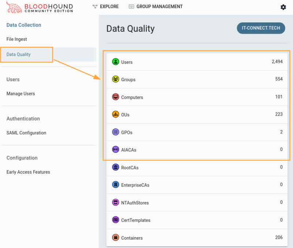Open the settings gear menu
Image resolution: width=293 pixels, height=248 pixels.
pos(283,7)
